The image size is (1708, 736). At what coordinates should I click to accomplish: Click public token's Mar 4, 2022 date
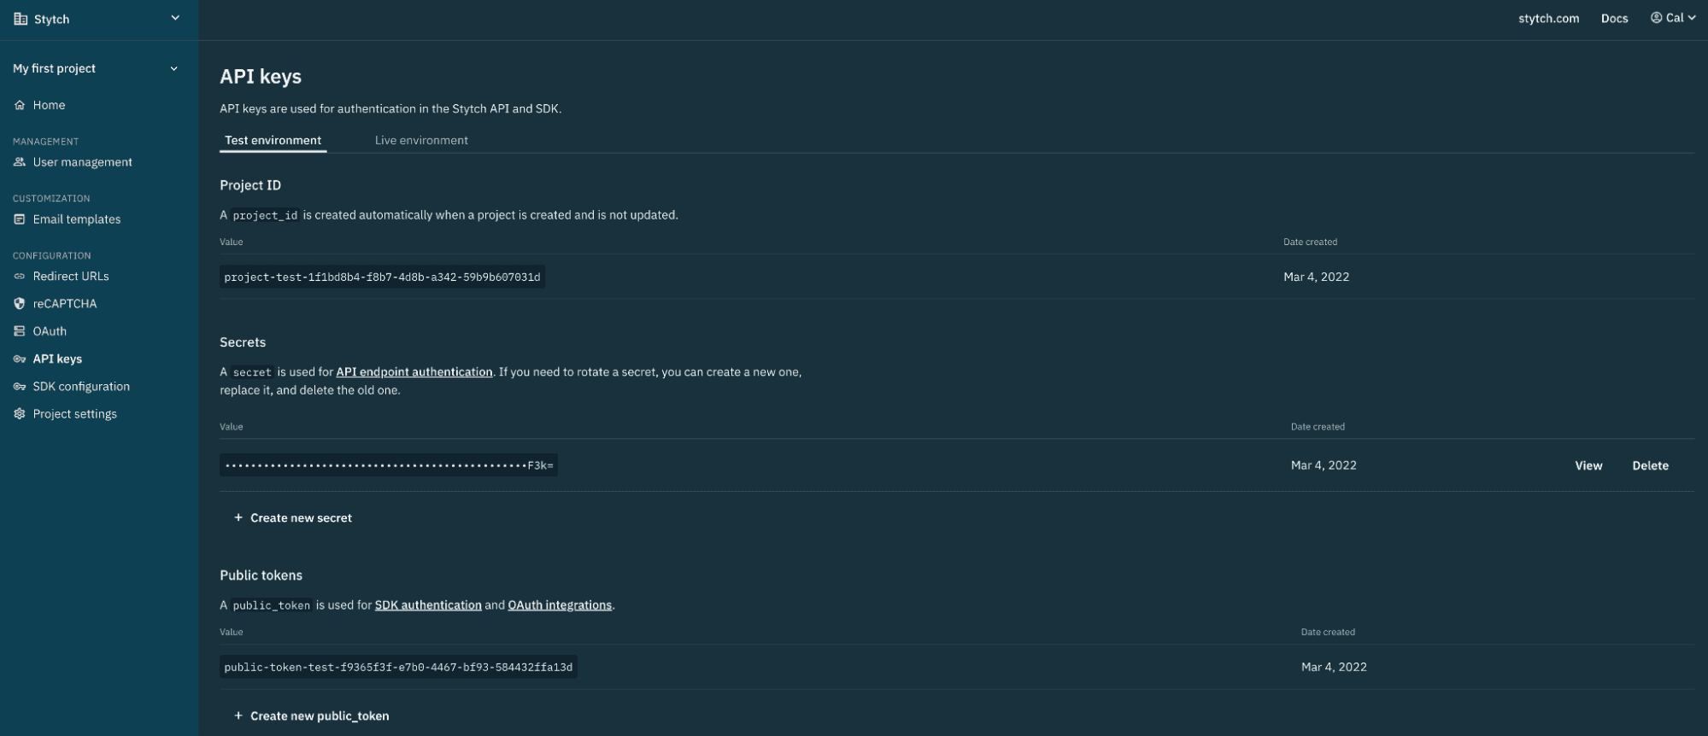(1334, 667)
